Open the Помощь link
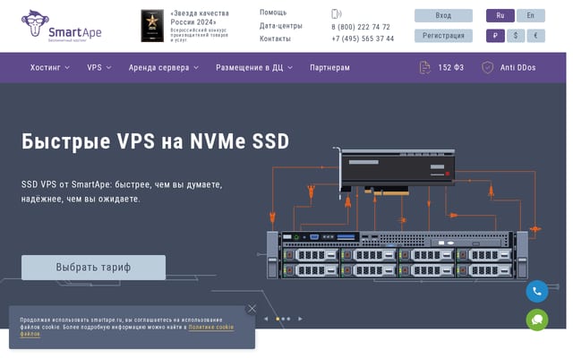 (273, 13)
